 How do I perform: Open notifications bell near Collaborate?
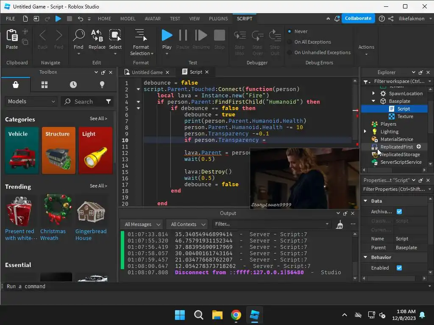pyautogui.click(x=337, y=19)
